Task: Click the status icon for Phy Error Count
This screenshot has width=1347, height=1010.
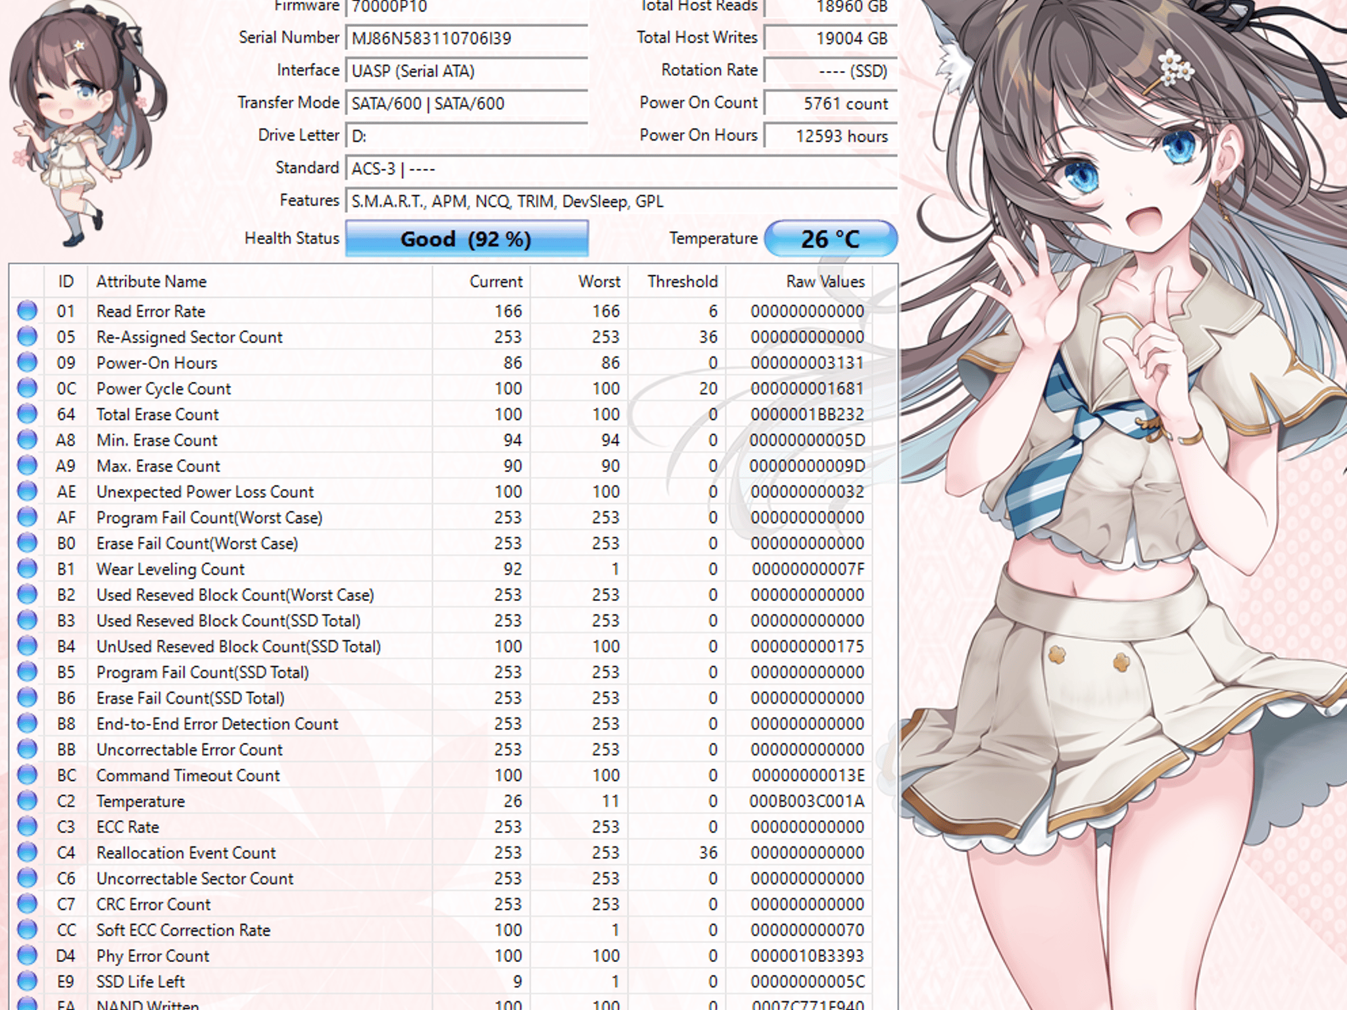Action: click(x=27, y=955)
